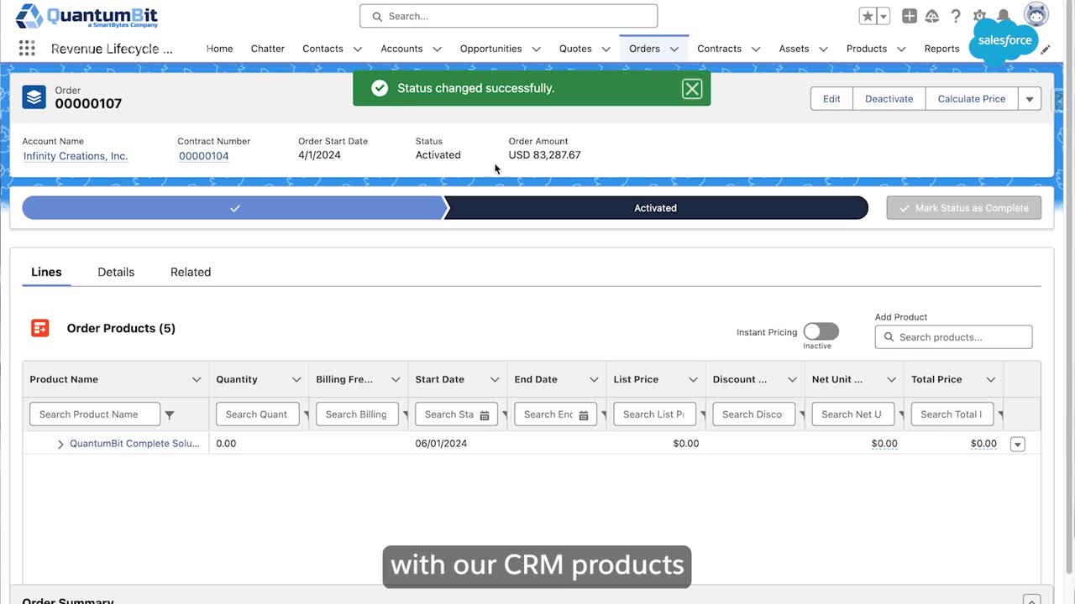Click the Edit button
Image resolution: width=1075 pixels, height=604 pixels.
(x=831, y=99)
